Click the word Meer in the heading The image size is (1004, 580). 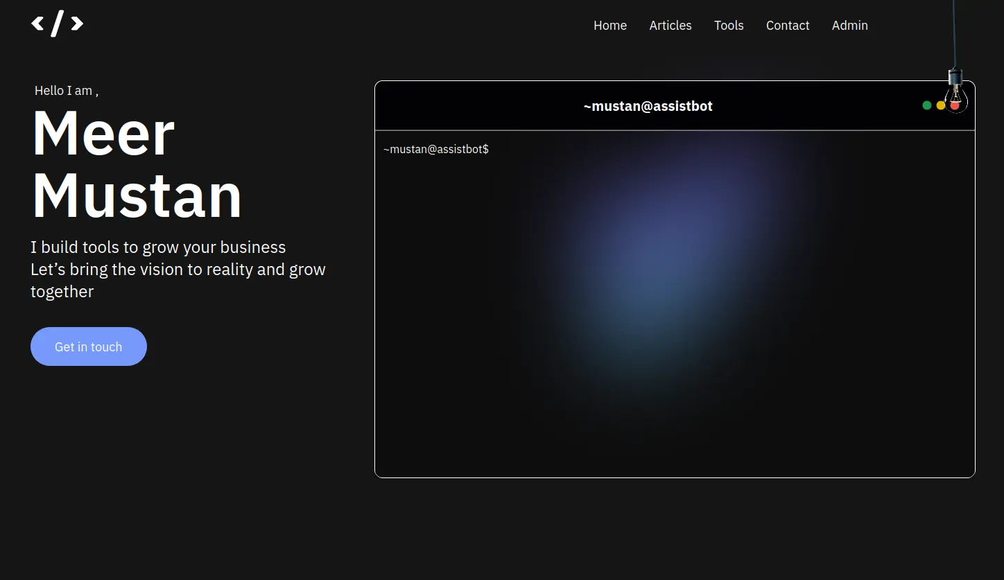(103, 134)
